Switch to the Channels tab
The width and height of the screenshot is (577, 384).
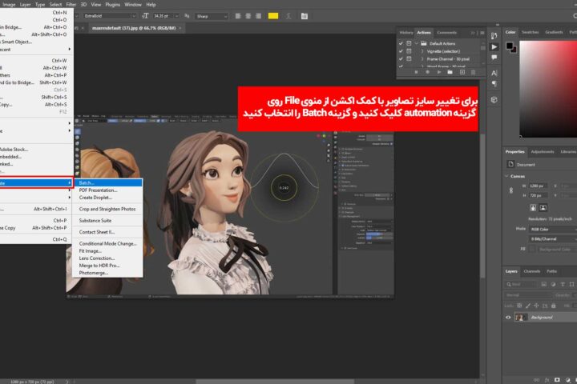click(532, 271)
